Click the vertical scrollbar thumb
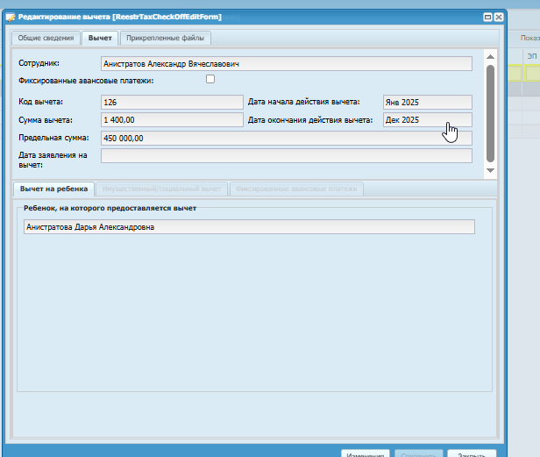540x457 pixels. click(x=490, y=113)
